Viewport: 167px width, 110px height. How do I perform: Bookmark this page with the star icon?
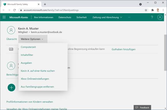[146, 10]
